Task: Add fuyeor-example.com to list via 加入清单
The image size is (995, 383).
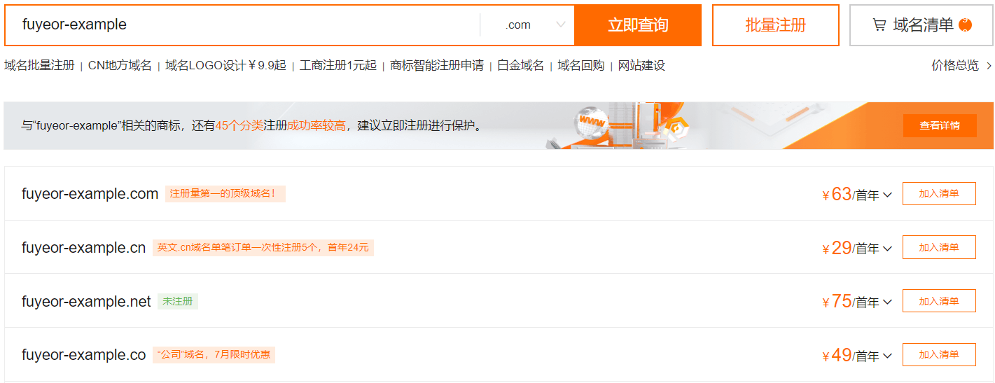Action: click(938, 194)
